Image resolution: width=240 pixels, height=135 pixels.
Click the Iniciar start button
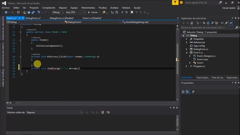pos(93,12)
